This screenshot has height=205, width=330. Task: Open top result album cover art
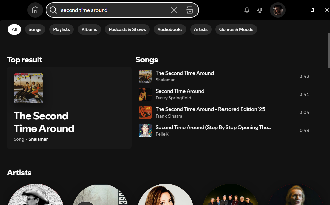point(28,88)
